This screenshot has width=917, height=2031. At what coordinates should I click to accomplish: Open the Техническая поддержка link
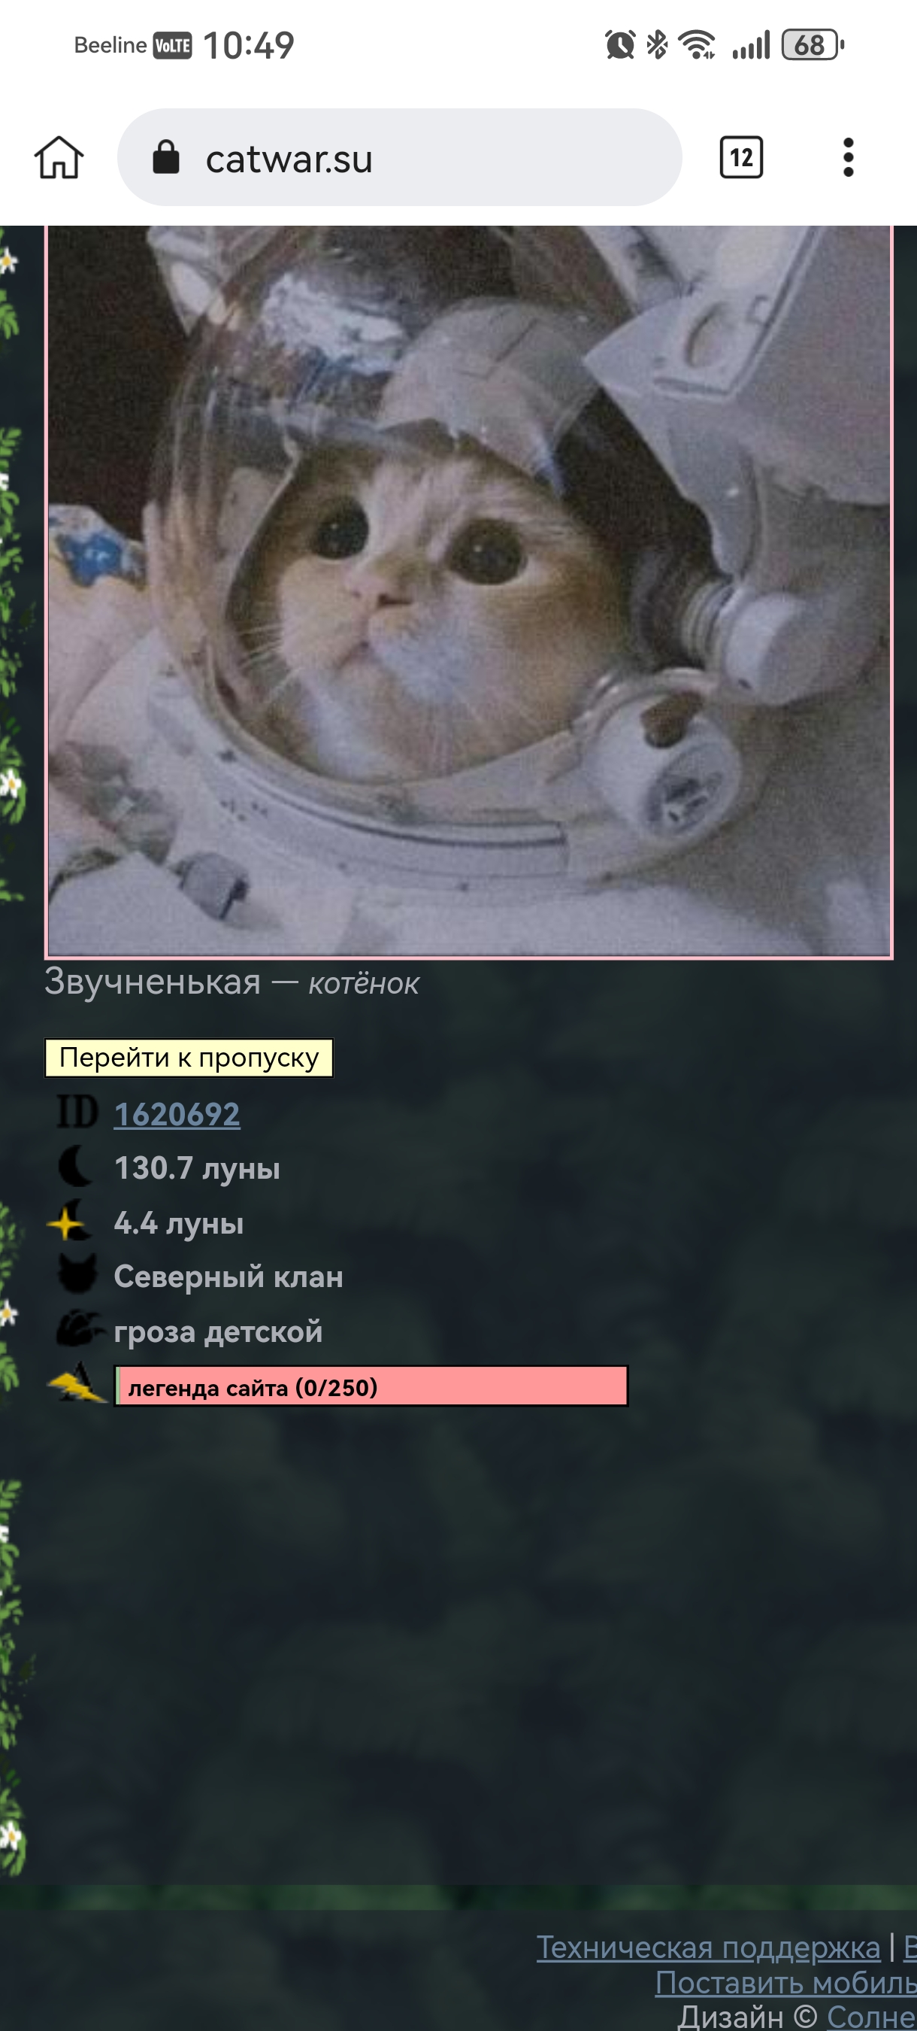pos(708,1947)
